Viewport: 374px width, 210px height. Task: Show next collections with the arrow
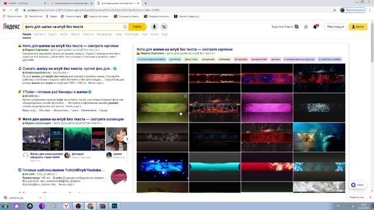[x=127, y=139]
